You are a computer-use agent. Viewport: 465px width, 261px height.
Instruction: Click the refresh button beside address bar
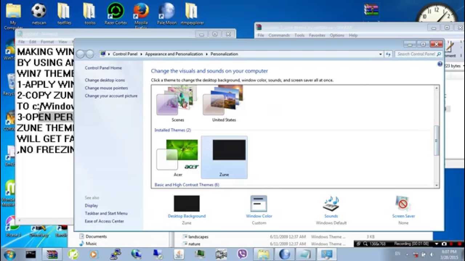(388, 54)
